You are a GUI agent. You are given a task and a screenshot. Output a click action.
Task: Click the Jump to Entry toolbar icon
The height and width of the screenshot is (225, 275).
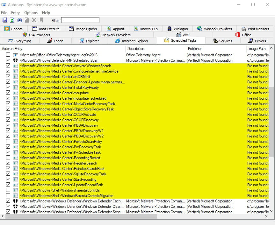[41, 20]
